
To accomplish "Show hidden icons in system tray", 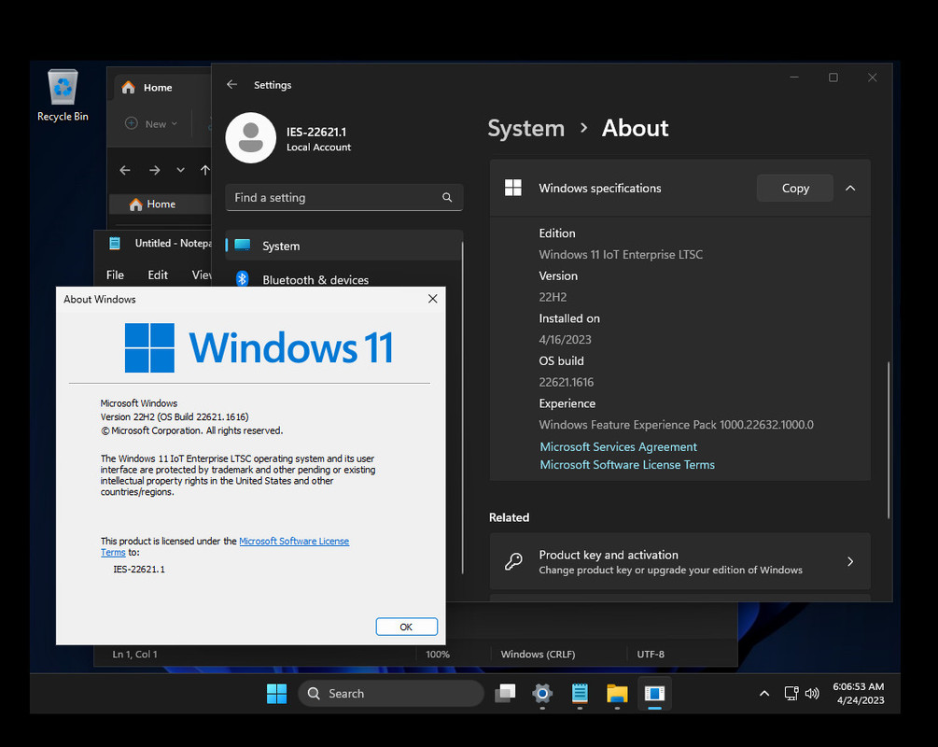I will pos(763,693).
